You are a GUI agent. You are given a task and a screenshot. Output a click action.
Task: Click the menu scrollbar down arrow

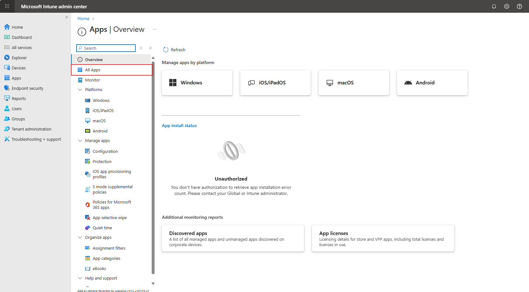153,283
